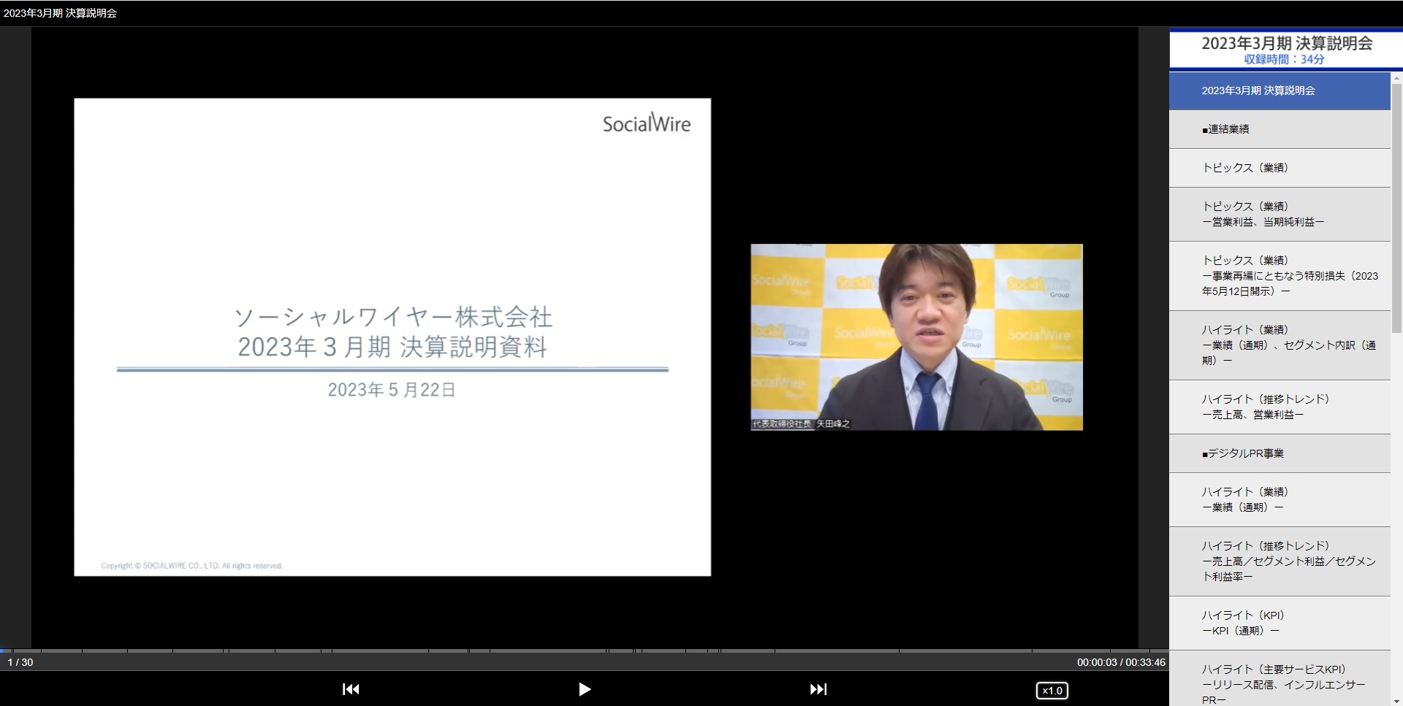Click the scroll up arrow in chapter list
Viewport: 1403px width, 706px height.
click(1396, 77)
